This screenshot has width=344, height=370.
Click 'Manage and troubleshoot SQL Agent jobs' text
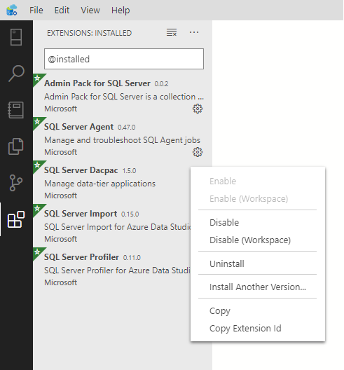[122, 140]
